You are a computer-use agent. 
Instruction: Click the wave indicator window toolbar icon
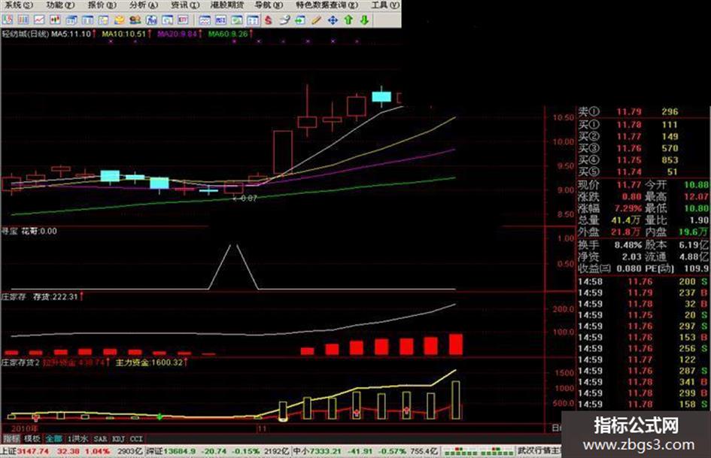click(x=205, y=20)
